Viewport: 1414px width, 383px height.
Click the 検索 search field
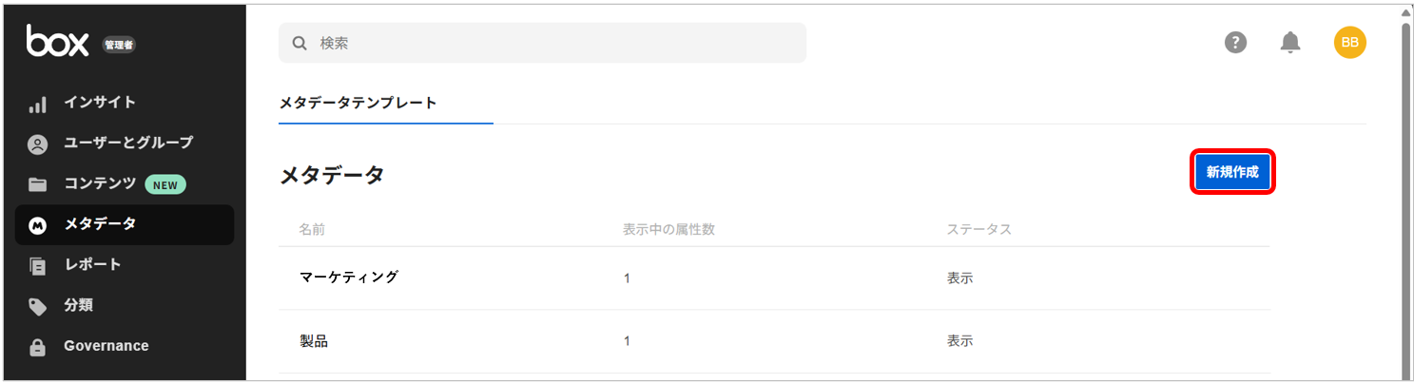tap(552, 43)
